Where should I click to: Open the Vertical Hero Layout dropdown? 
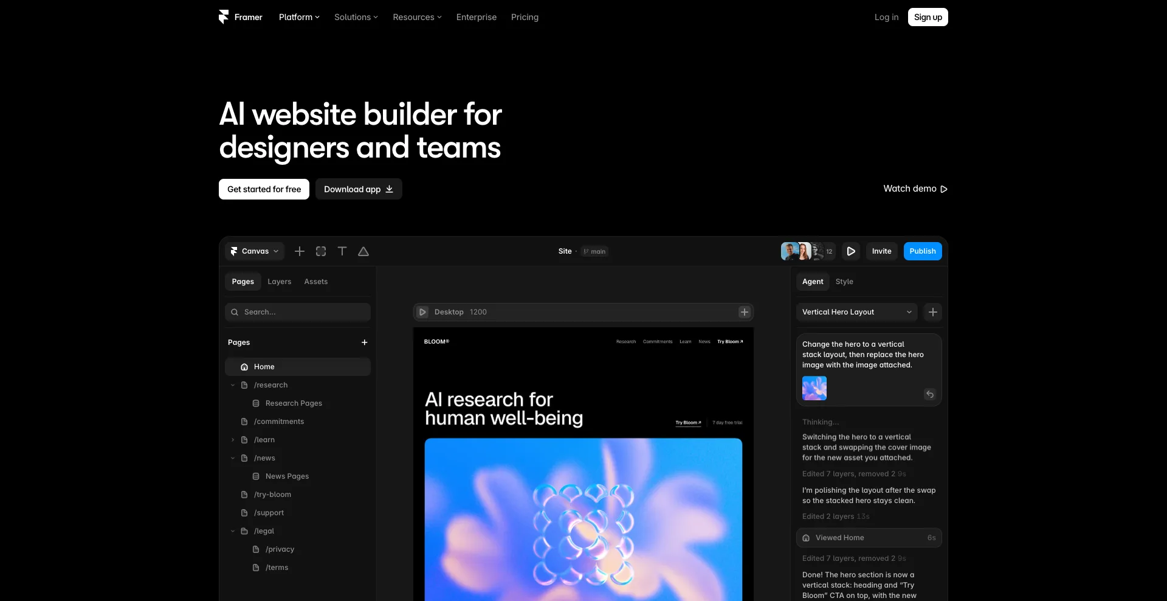(857, 312)
